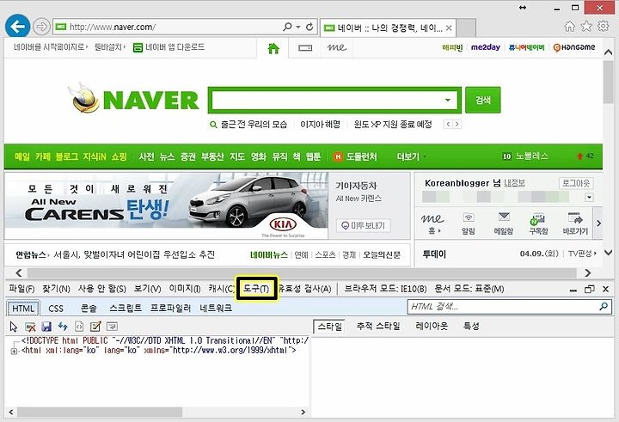Open the 보기(V) menu
619x422 pixels.
pos(147,289)
